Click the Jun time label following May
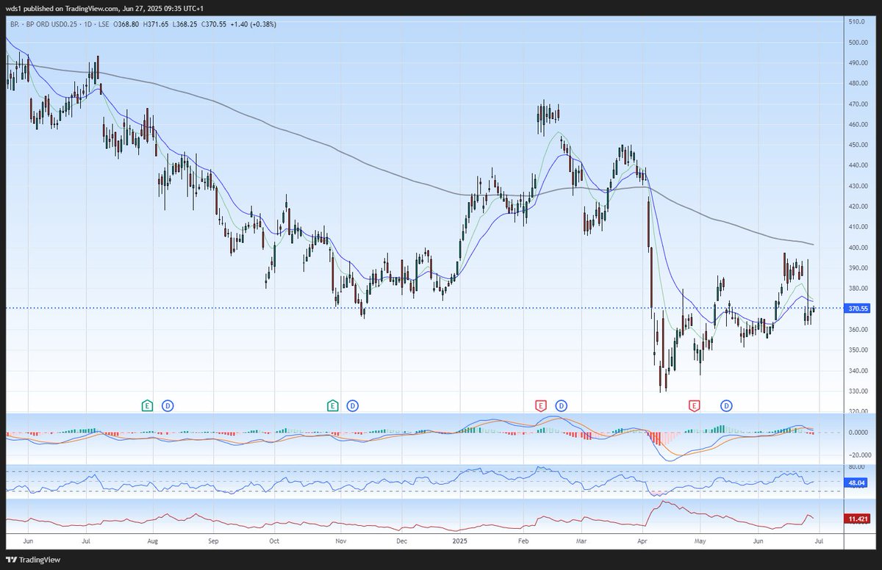Screen dimensions: 882x570 point(759,541)
